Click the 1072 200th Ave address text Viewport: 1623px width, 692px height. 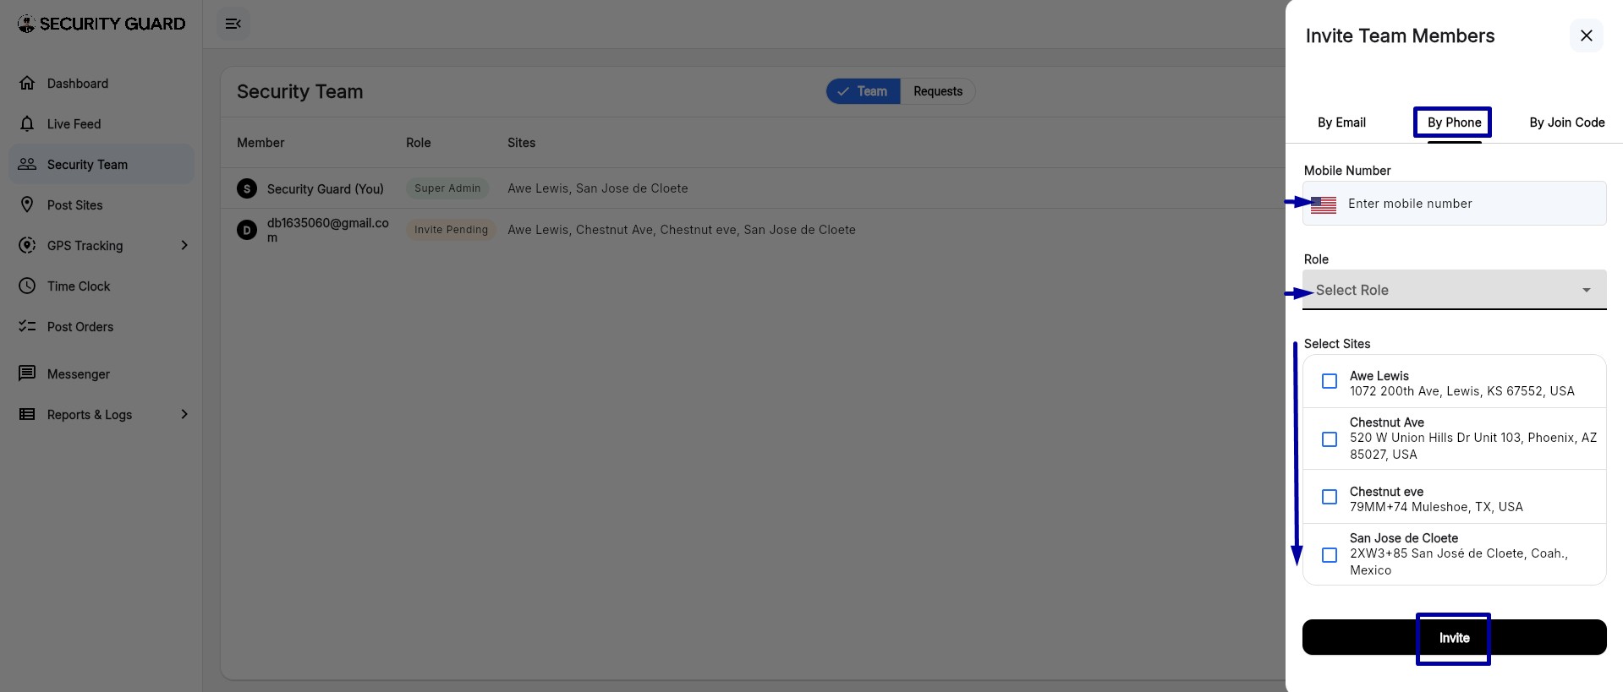[1462, 391]
